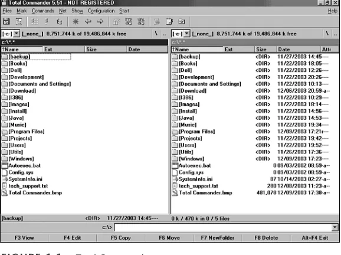Image resolution: width=341 pixels, height=255 pixels.
Task: Click the F6 Move button
Action: [x=169, y=238]
